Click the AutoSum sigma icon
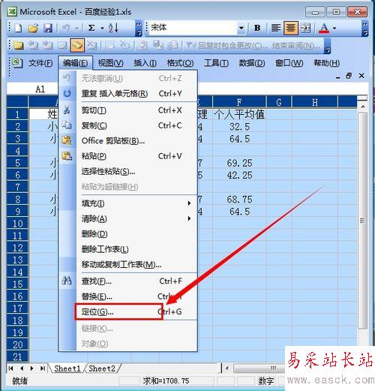 pos(91,28)
